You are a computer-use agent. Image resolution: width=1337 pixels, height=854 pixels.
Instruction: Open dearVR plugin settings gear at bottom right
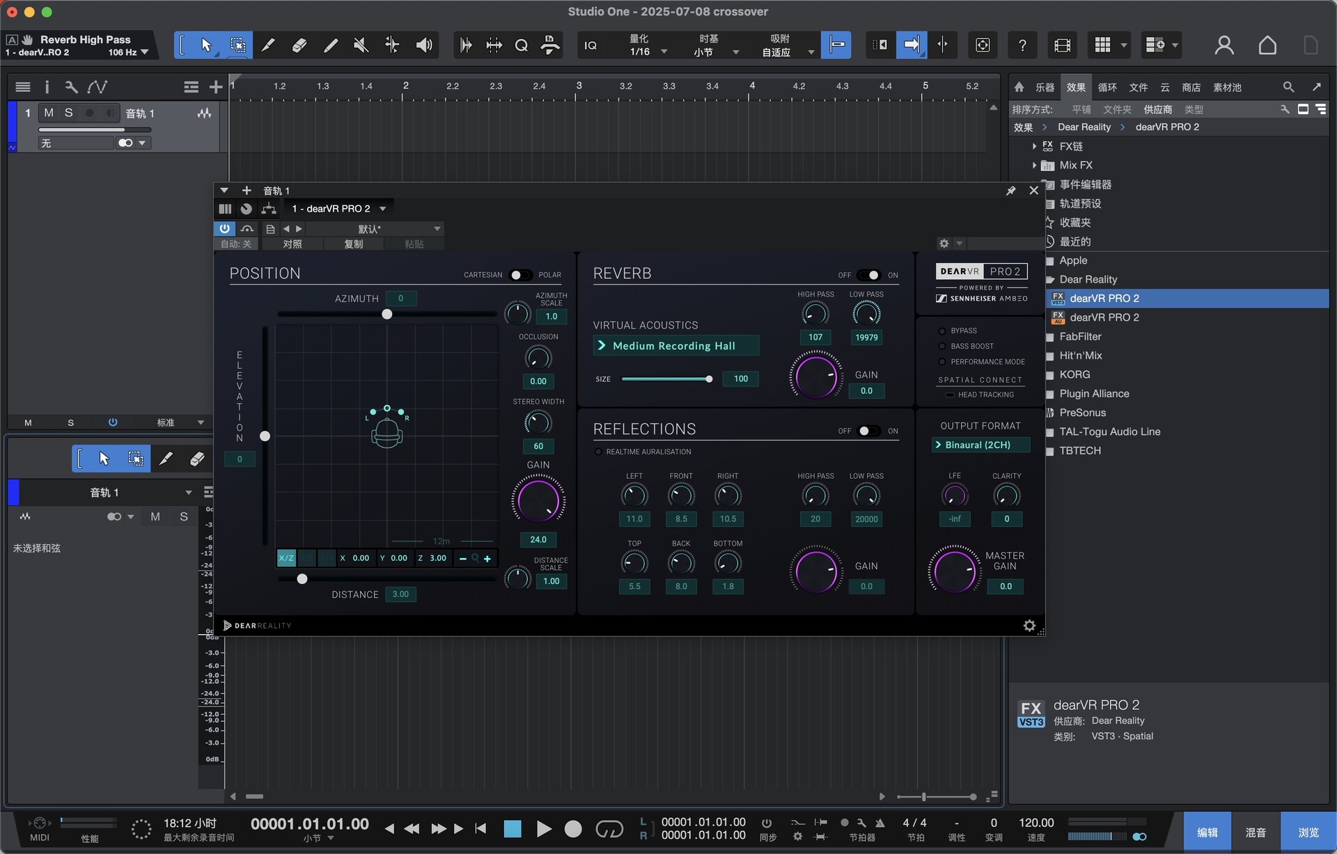(1029, 626)
